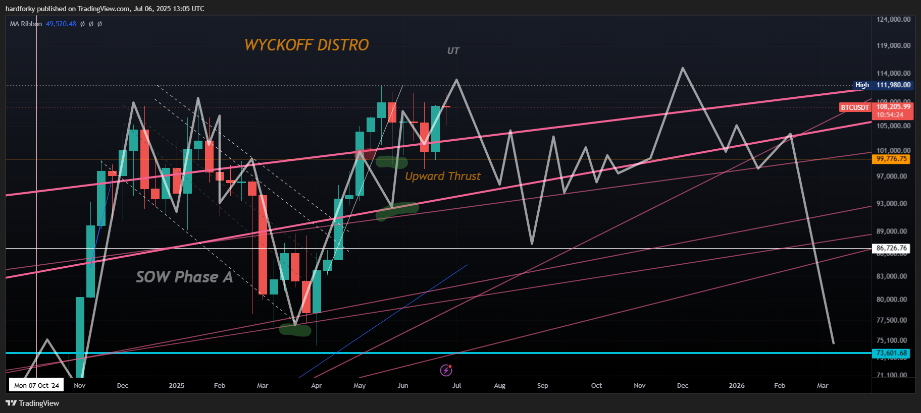Click the 114,000.00 price axis label

[893, 73]
